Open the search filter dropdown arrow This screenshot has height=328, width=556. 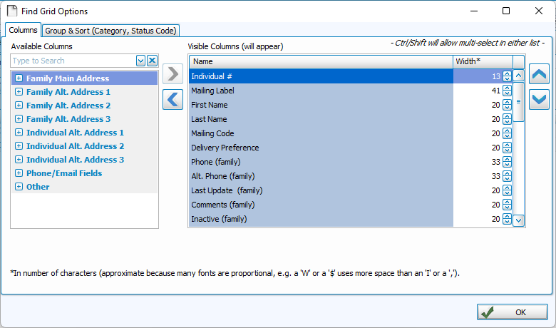point(140,61)
